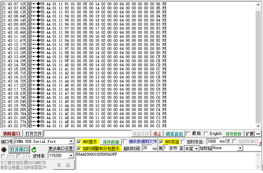The width and height of the screenshot is (263, 173).
Task: Click log line timestamped 21:43:12.175
Action: coord(84,44)
